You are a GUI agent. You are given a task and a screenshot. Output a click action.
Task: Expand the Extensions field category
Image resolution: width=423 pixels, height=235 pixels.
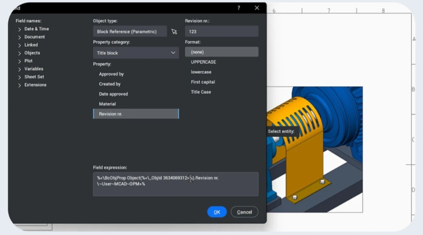click(20, 85)
